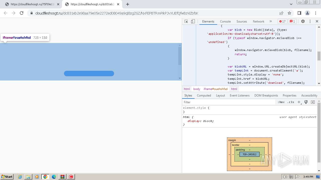The width and height of the screenshot is (321, 180).
Task: Expand more DevTools tabs chevron
Action: (x=271, y=21)
